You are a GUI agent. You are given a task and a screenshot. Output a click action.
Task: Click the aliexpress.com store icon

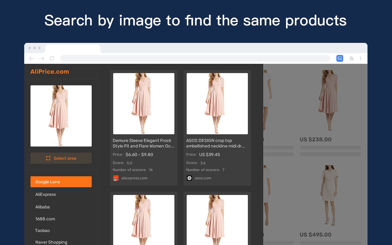tap(116, 178)
